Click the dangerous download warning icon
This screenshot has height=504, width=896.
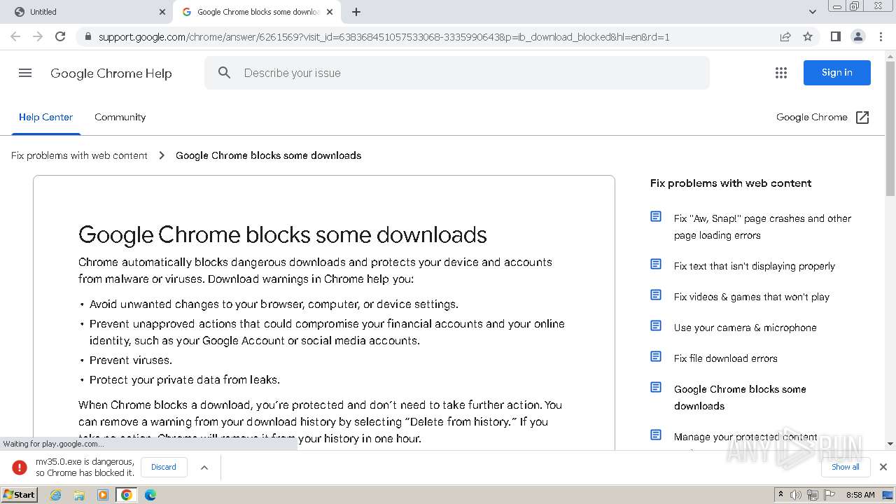pyautogui.click(x=20, y=467)
